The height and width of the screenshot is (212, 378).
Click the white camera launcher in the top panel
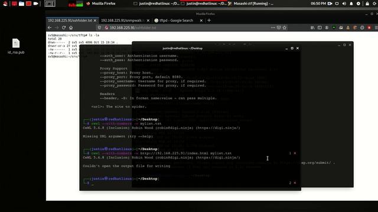[36, 4]
